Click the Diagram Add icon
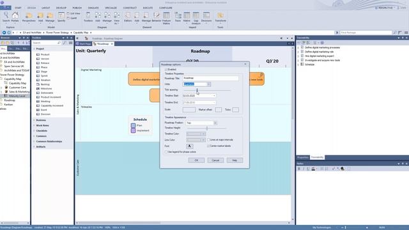This screenshot has width=409, height=230. [98, 17]
